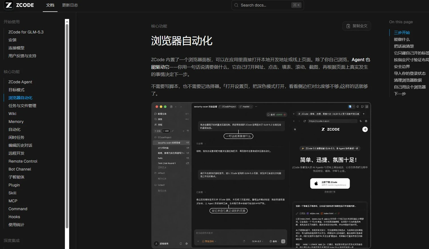Viewport: 429px width, 249px height.
Task: Jump to the 自己用这个浏览器 section
Action: coord(410,87)
